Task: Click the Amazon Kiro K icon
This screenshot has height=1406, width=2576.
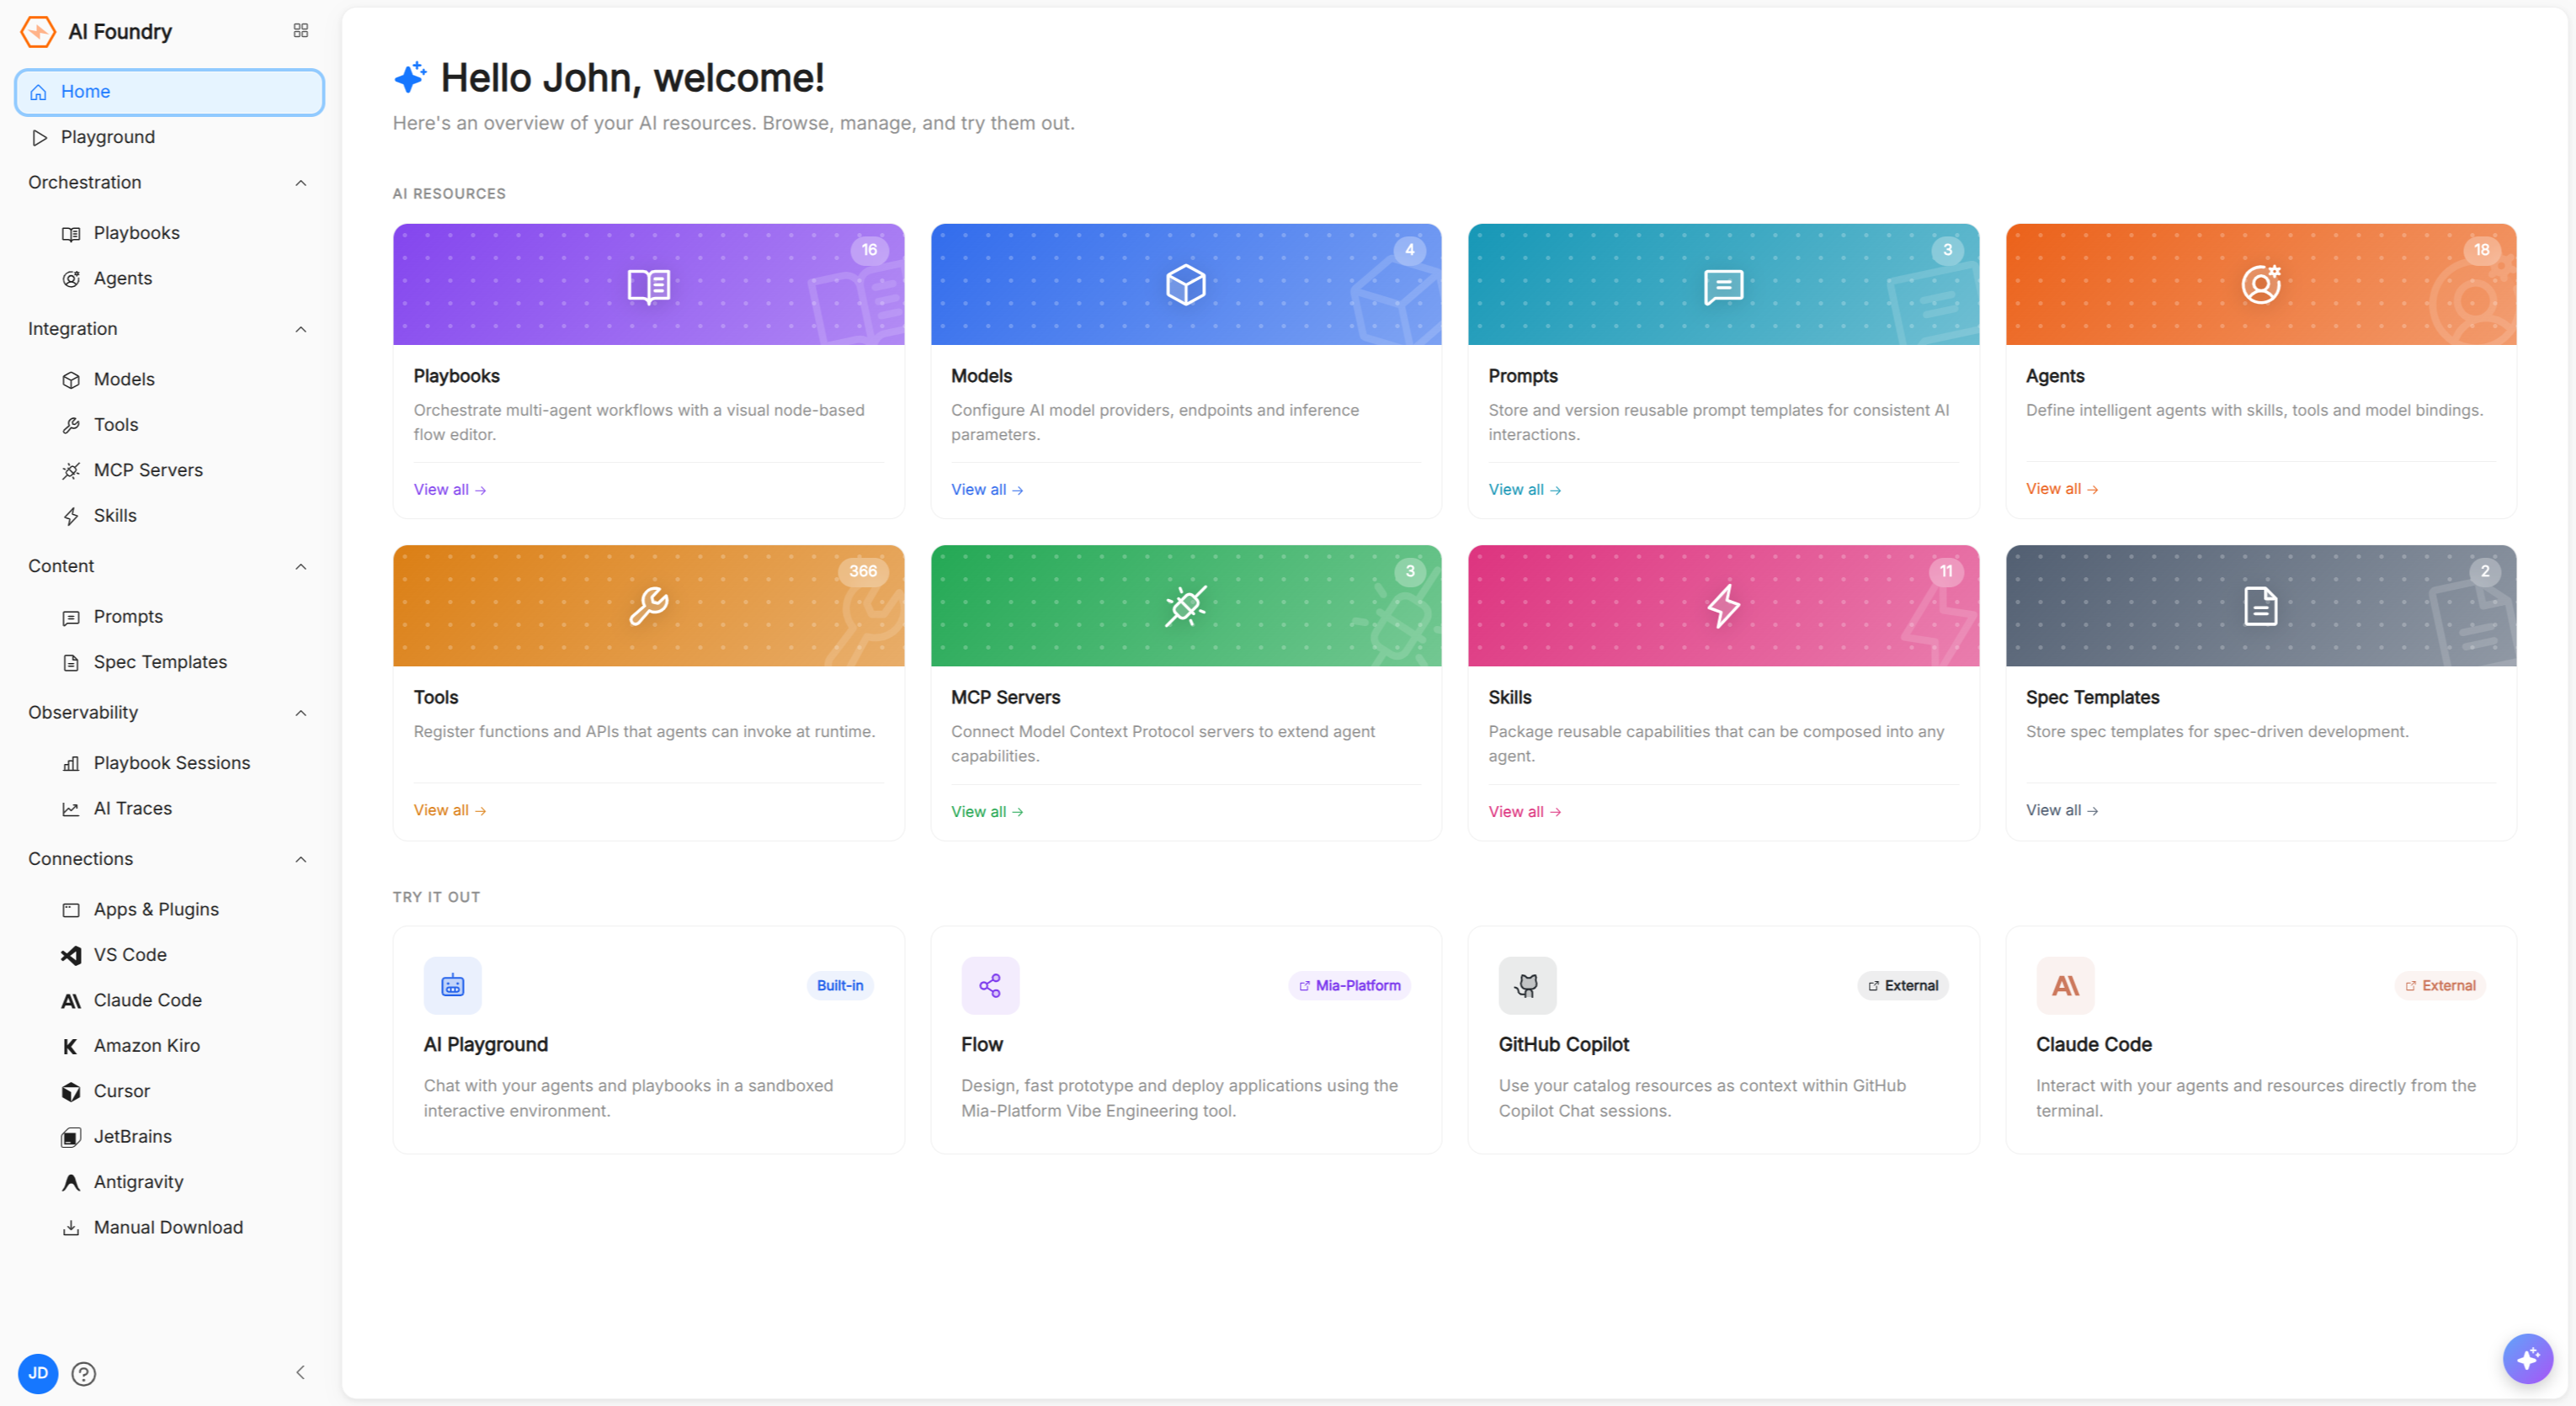Action: click(x=70, y=1046)
